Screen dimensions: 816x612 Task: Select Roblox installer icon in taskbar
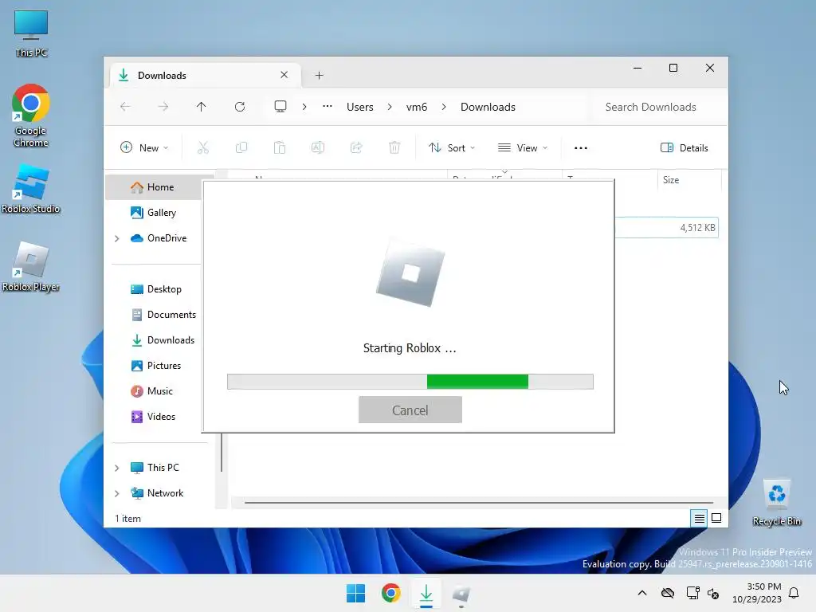point(461,593)
